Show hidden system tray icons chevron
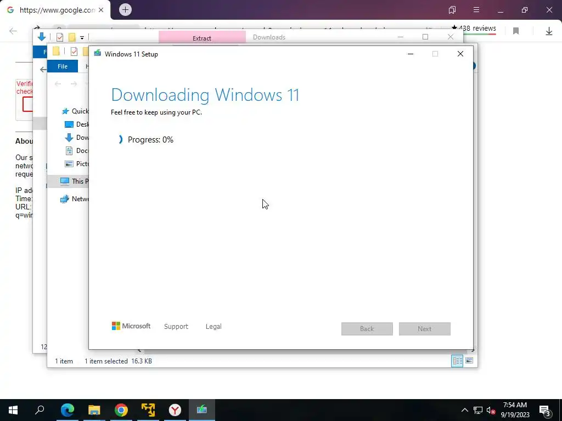The image size is (562, 421). [x=464, y=410]
